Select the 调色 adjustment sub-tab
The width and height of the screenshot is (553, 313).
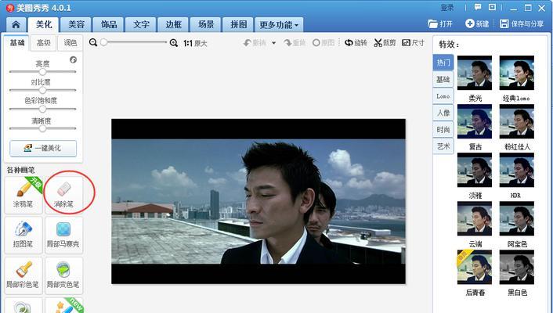point(70,43)
